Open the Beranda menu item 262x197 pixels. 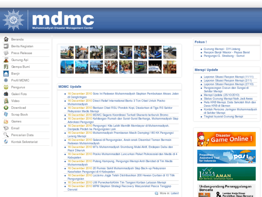[17, 39]
